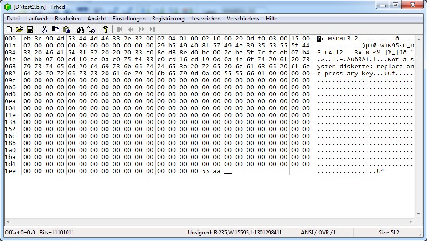Open the Lesezeichen menu
Viewport: 427px width, 241px height.
point(206,19)
